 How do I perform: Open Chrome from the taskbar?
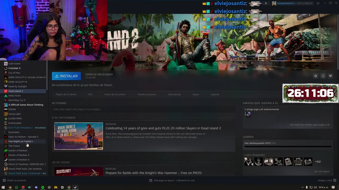[10, 187]
